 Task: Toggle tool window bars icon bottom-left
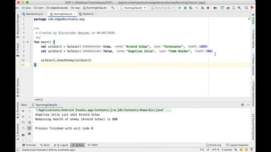[18, 150]
